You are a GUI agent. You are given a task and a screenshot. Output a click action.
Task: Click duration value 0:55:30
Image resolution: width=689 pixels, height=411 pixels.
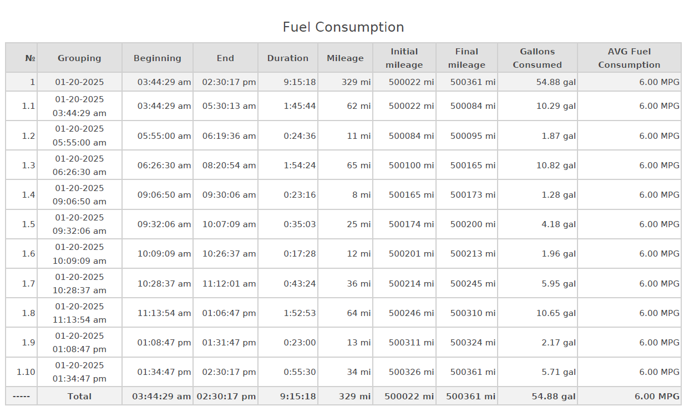300,372
